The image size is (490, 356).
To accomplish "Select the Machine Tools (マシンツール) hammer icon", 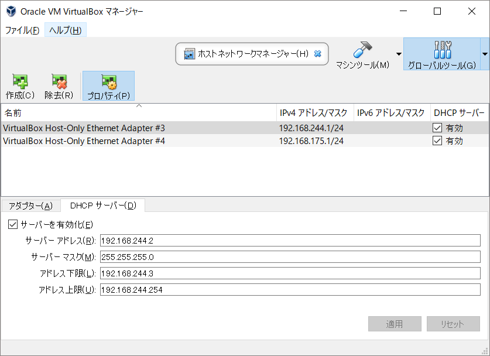I will (x=362, y=50).
